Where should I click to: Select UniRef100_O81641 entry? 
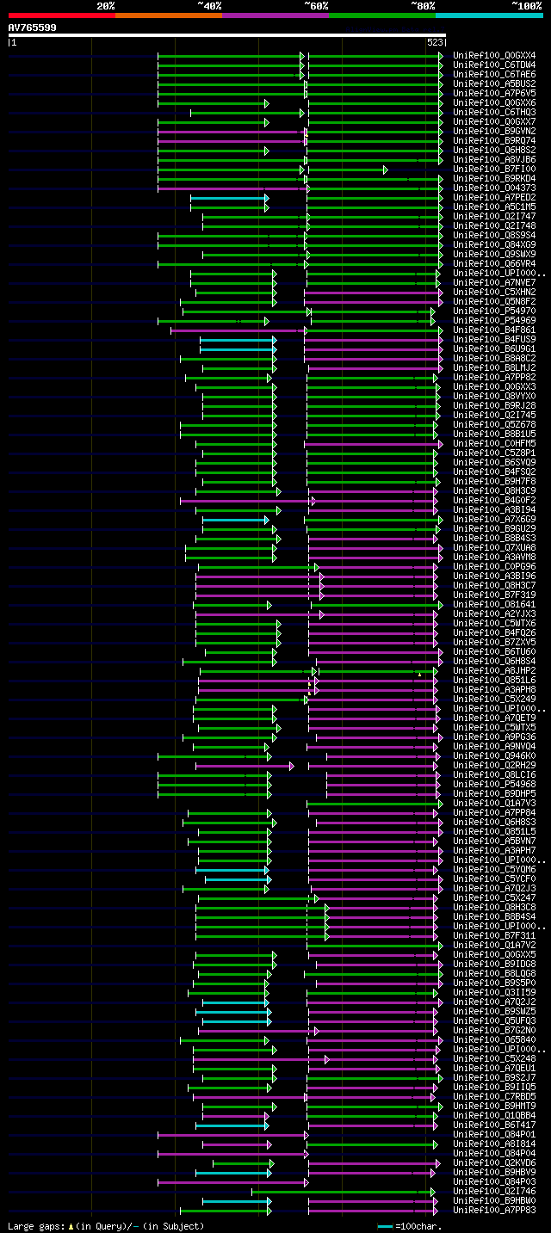494,604
